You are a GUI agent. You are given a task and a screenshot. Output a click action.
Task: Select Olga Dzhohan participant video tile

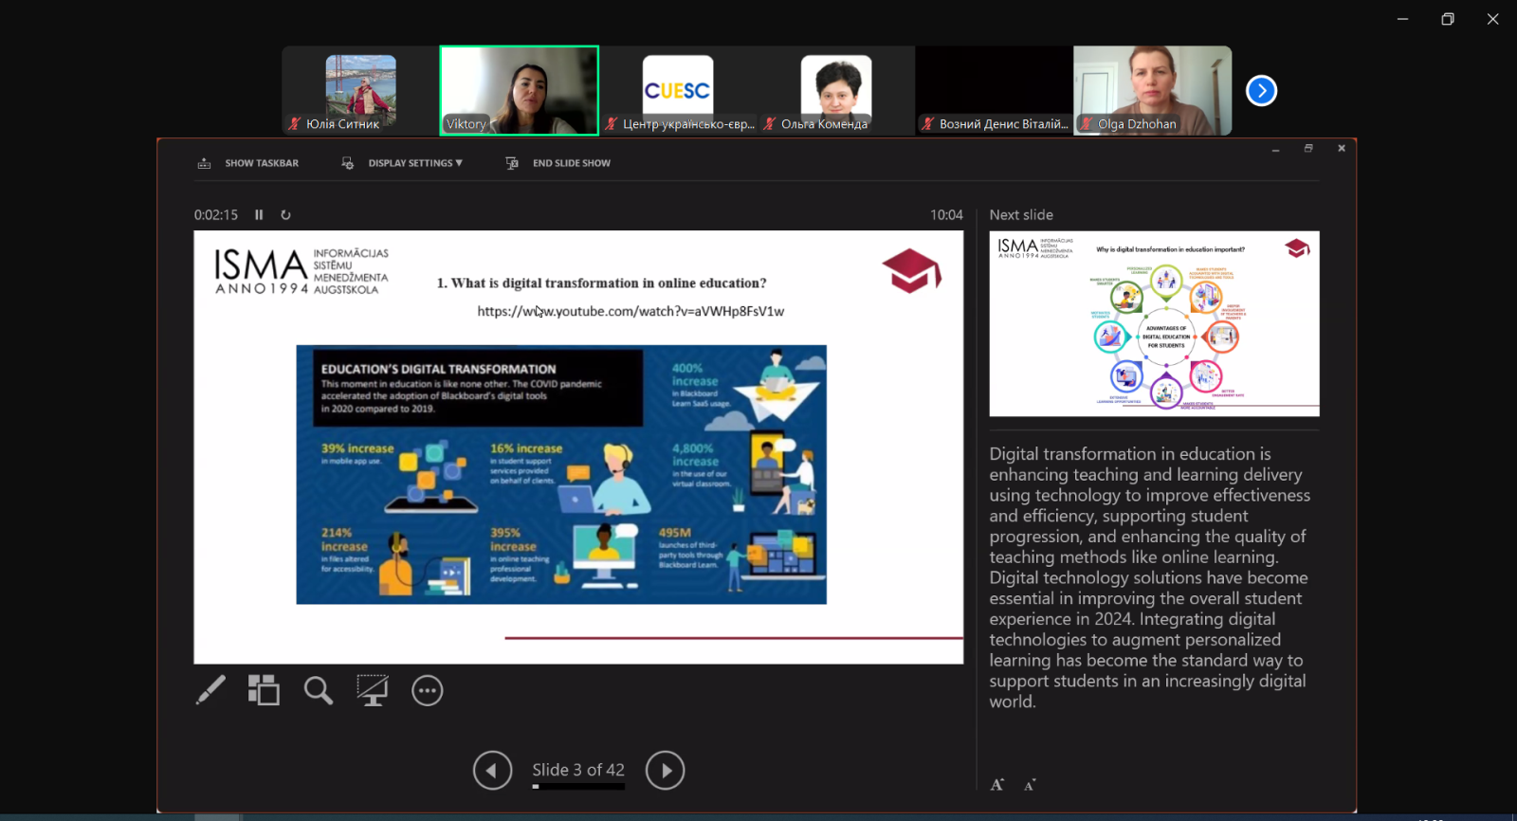(1153, 91)
